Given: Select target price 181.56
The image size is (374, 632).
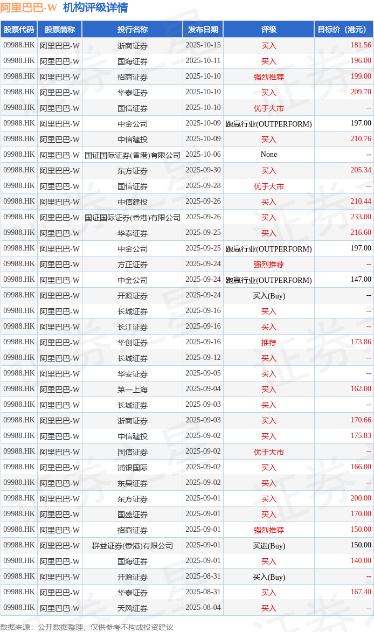Looking at the screenshot, I should 361,45.
